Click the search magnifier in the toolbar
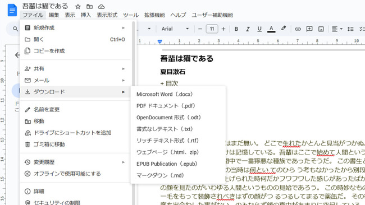This screenshot has height=205, width=365. click(x=15, y=29)
